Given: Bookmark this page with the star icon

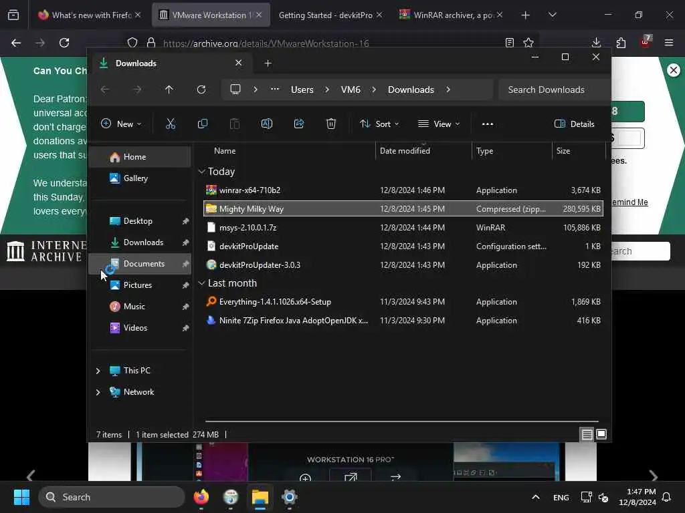Looking at the screenshot, I should (x=528, y=43).
